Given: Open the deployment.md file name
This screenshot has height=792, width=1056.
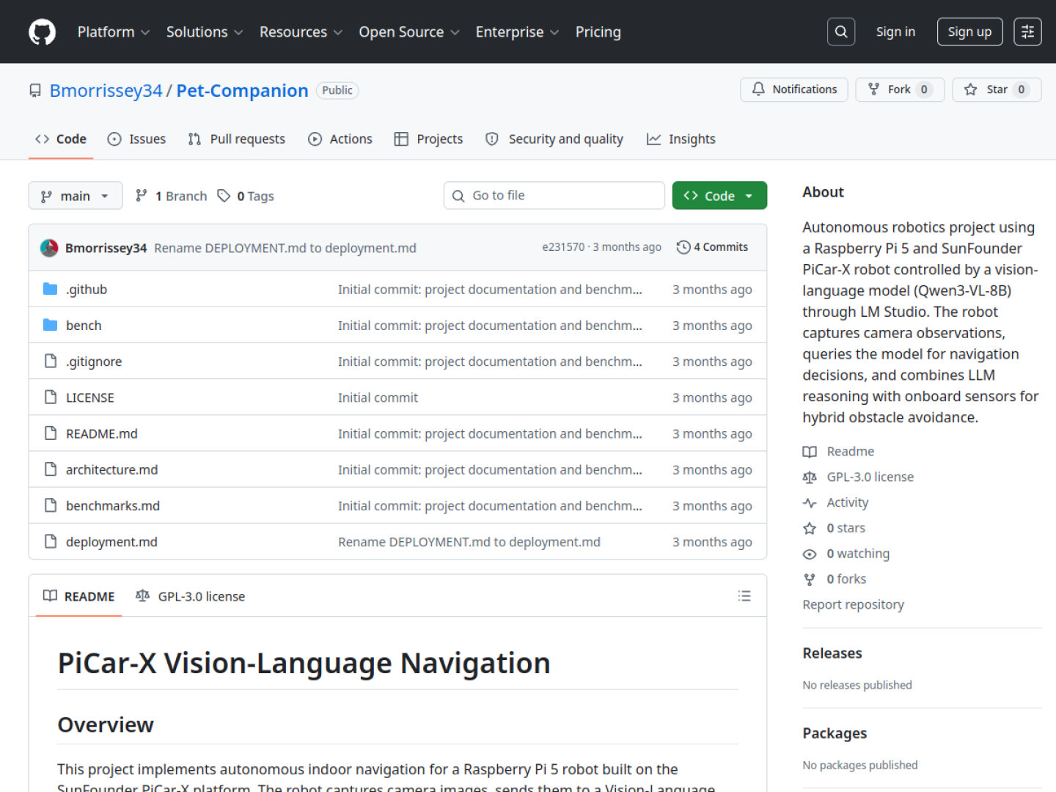Looking at the screenshot, I should (x=111, y=542).
